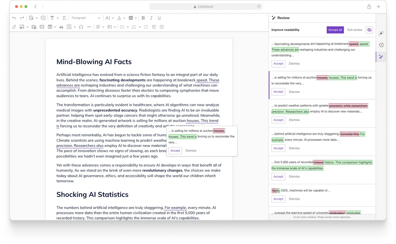Insert a link with the link icon
The image size is (396, 244).
click(x=14, y=27)
